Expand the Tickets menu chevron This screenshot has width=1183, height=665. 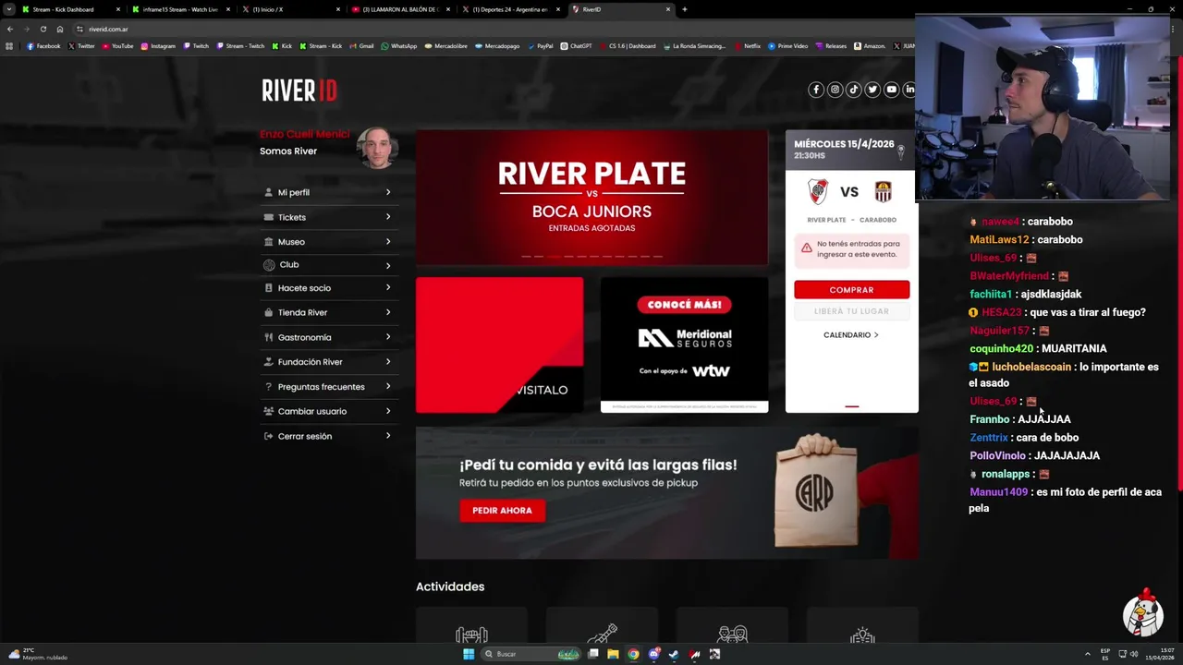pyautogui.click(x=388, y=217)
